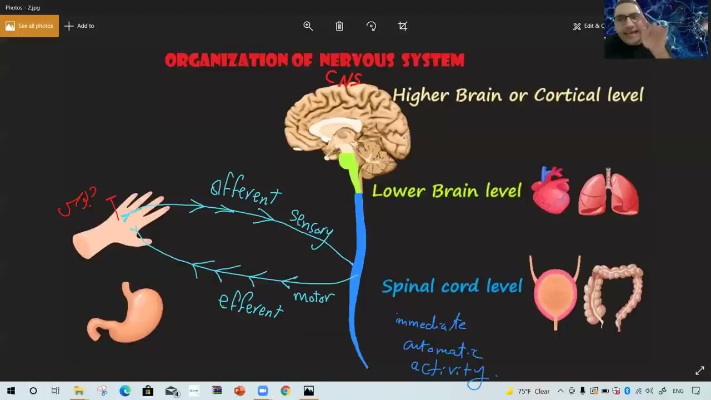Open Wi-Fi network flyout

click(x=639, y=391)
